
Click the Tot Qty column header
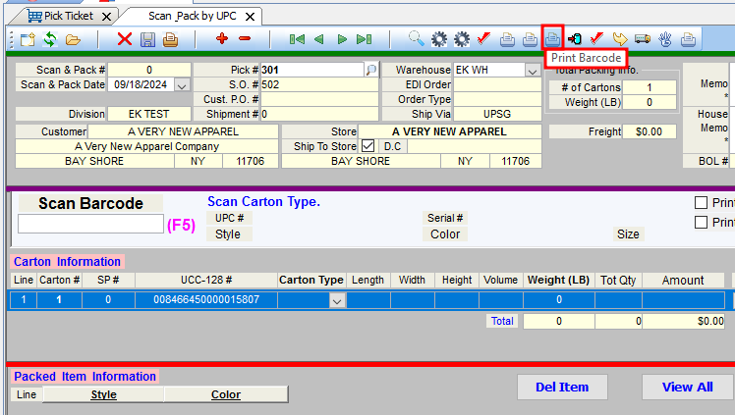click(618, 280)
